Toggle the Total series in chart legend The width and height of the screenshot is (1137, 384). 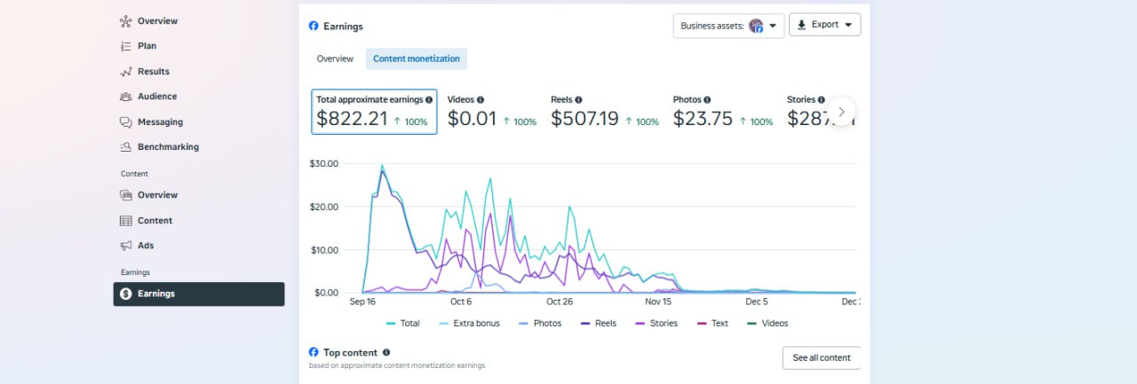(x=403, y=324)
